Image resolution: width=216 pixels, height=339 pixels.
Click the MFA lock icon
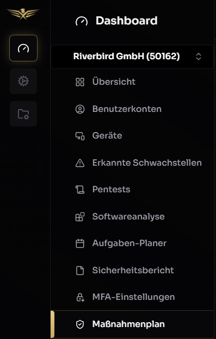[x=80, y=297]
